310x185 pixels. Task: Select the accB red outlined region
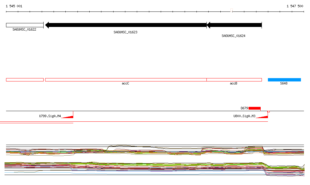[x=234, y=80]
